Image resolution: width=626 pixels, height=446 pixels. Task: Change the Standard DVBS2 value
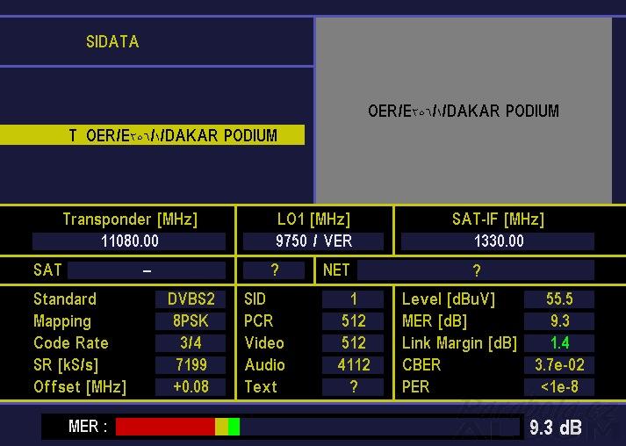click(191, 299)
